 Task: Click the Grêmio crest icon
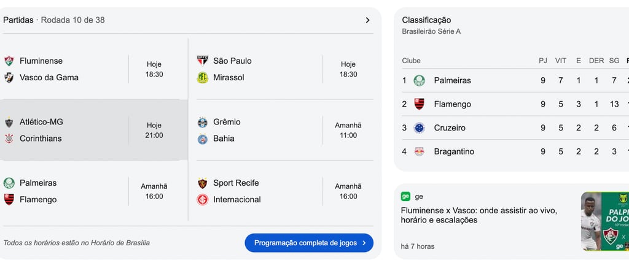click(202, 122)
